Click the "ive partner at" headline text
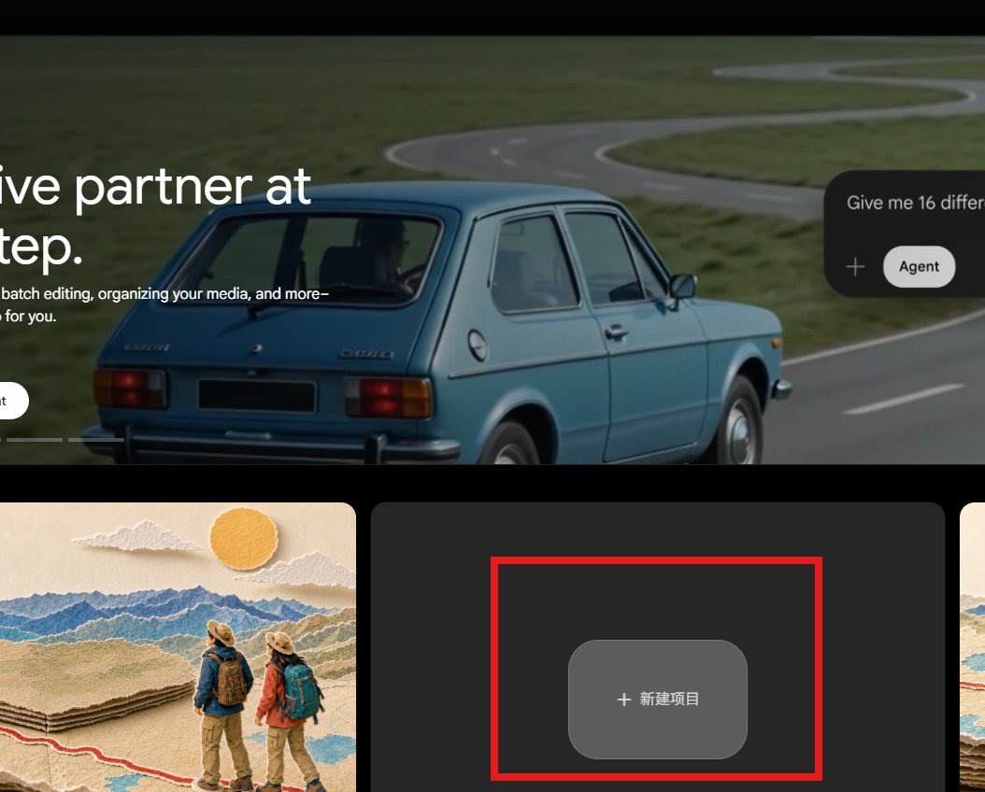The height and width of the screenshot is (792, 985). tap(155, 187)
